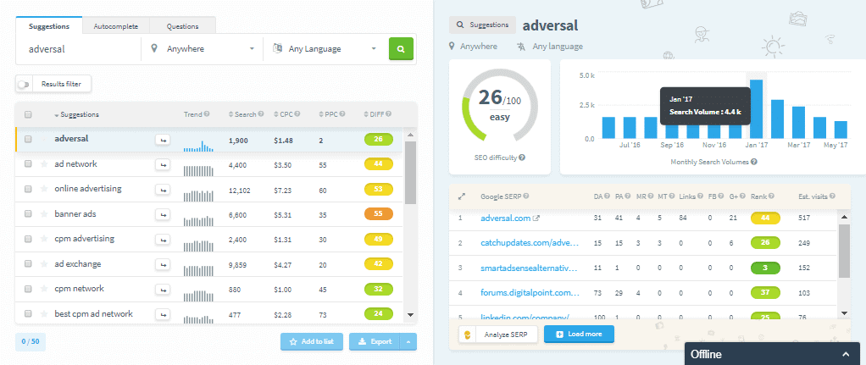Click the SERP list scrollbar thumb
This screenshot has width=866, height=365.
[x=844, y=251]
